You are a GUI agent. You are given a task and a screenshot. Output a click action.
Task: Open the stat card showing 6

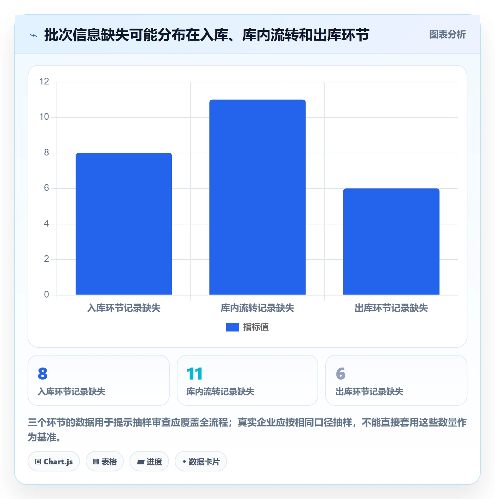pyautogui.click(x=396, y=380)
